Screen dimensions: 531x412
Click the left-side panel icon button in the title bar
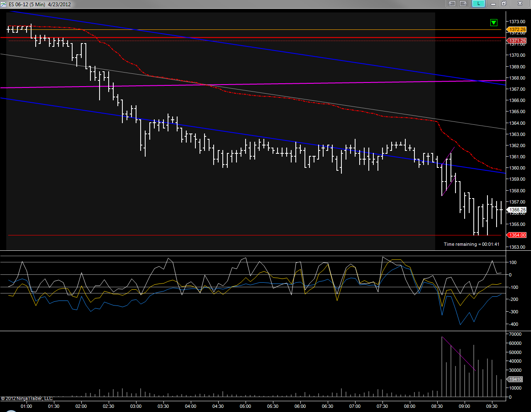[452, 4]
